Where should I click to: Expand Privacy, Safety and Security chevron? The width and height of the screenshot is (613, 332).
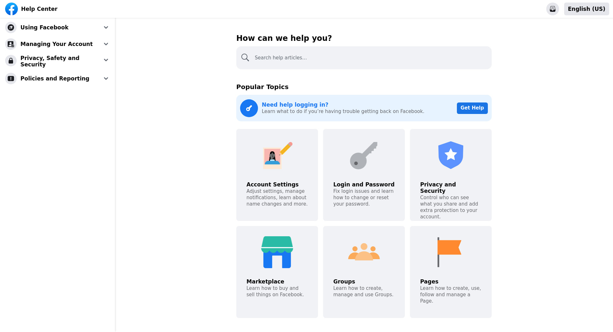click(x=106, y=60)
